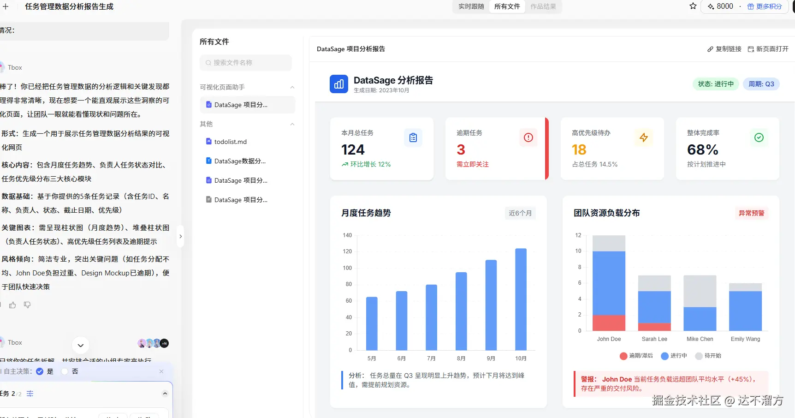Toggle the red 逾期/滞后 legend swatch
The width and height of the screenshot is (795, 418).
[x=623, y=356]
